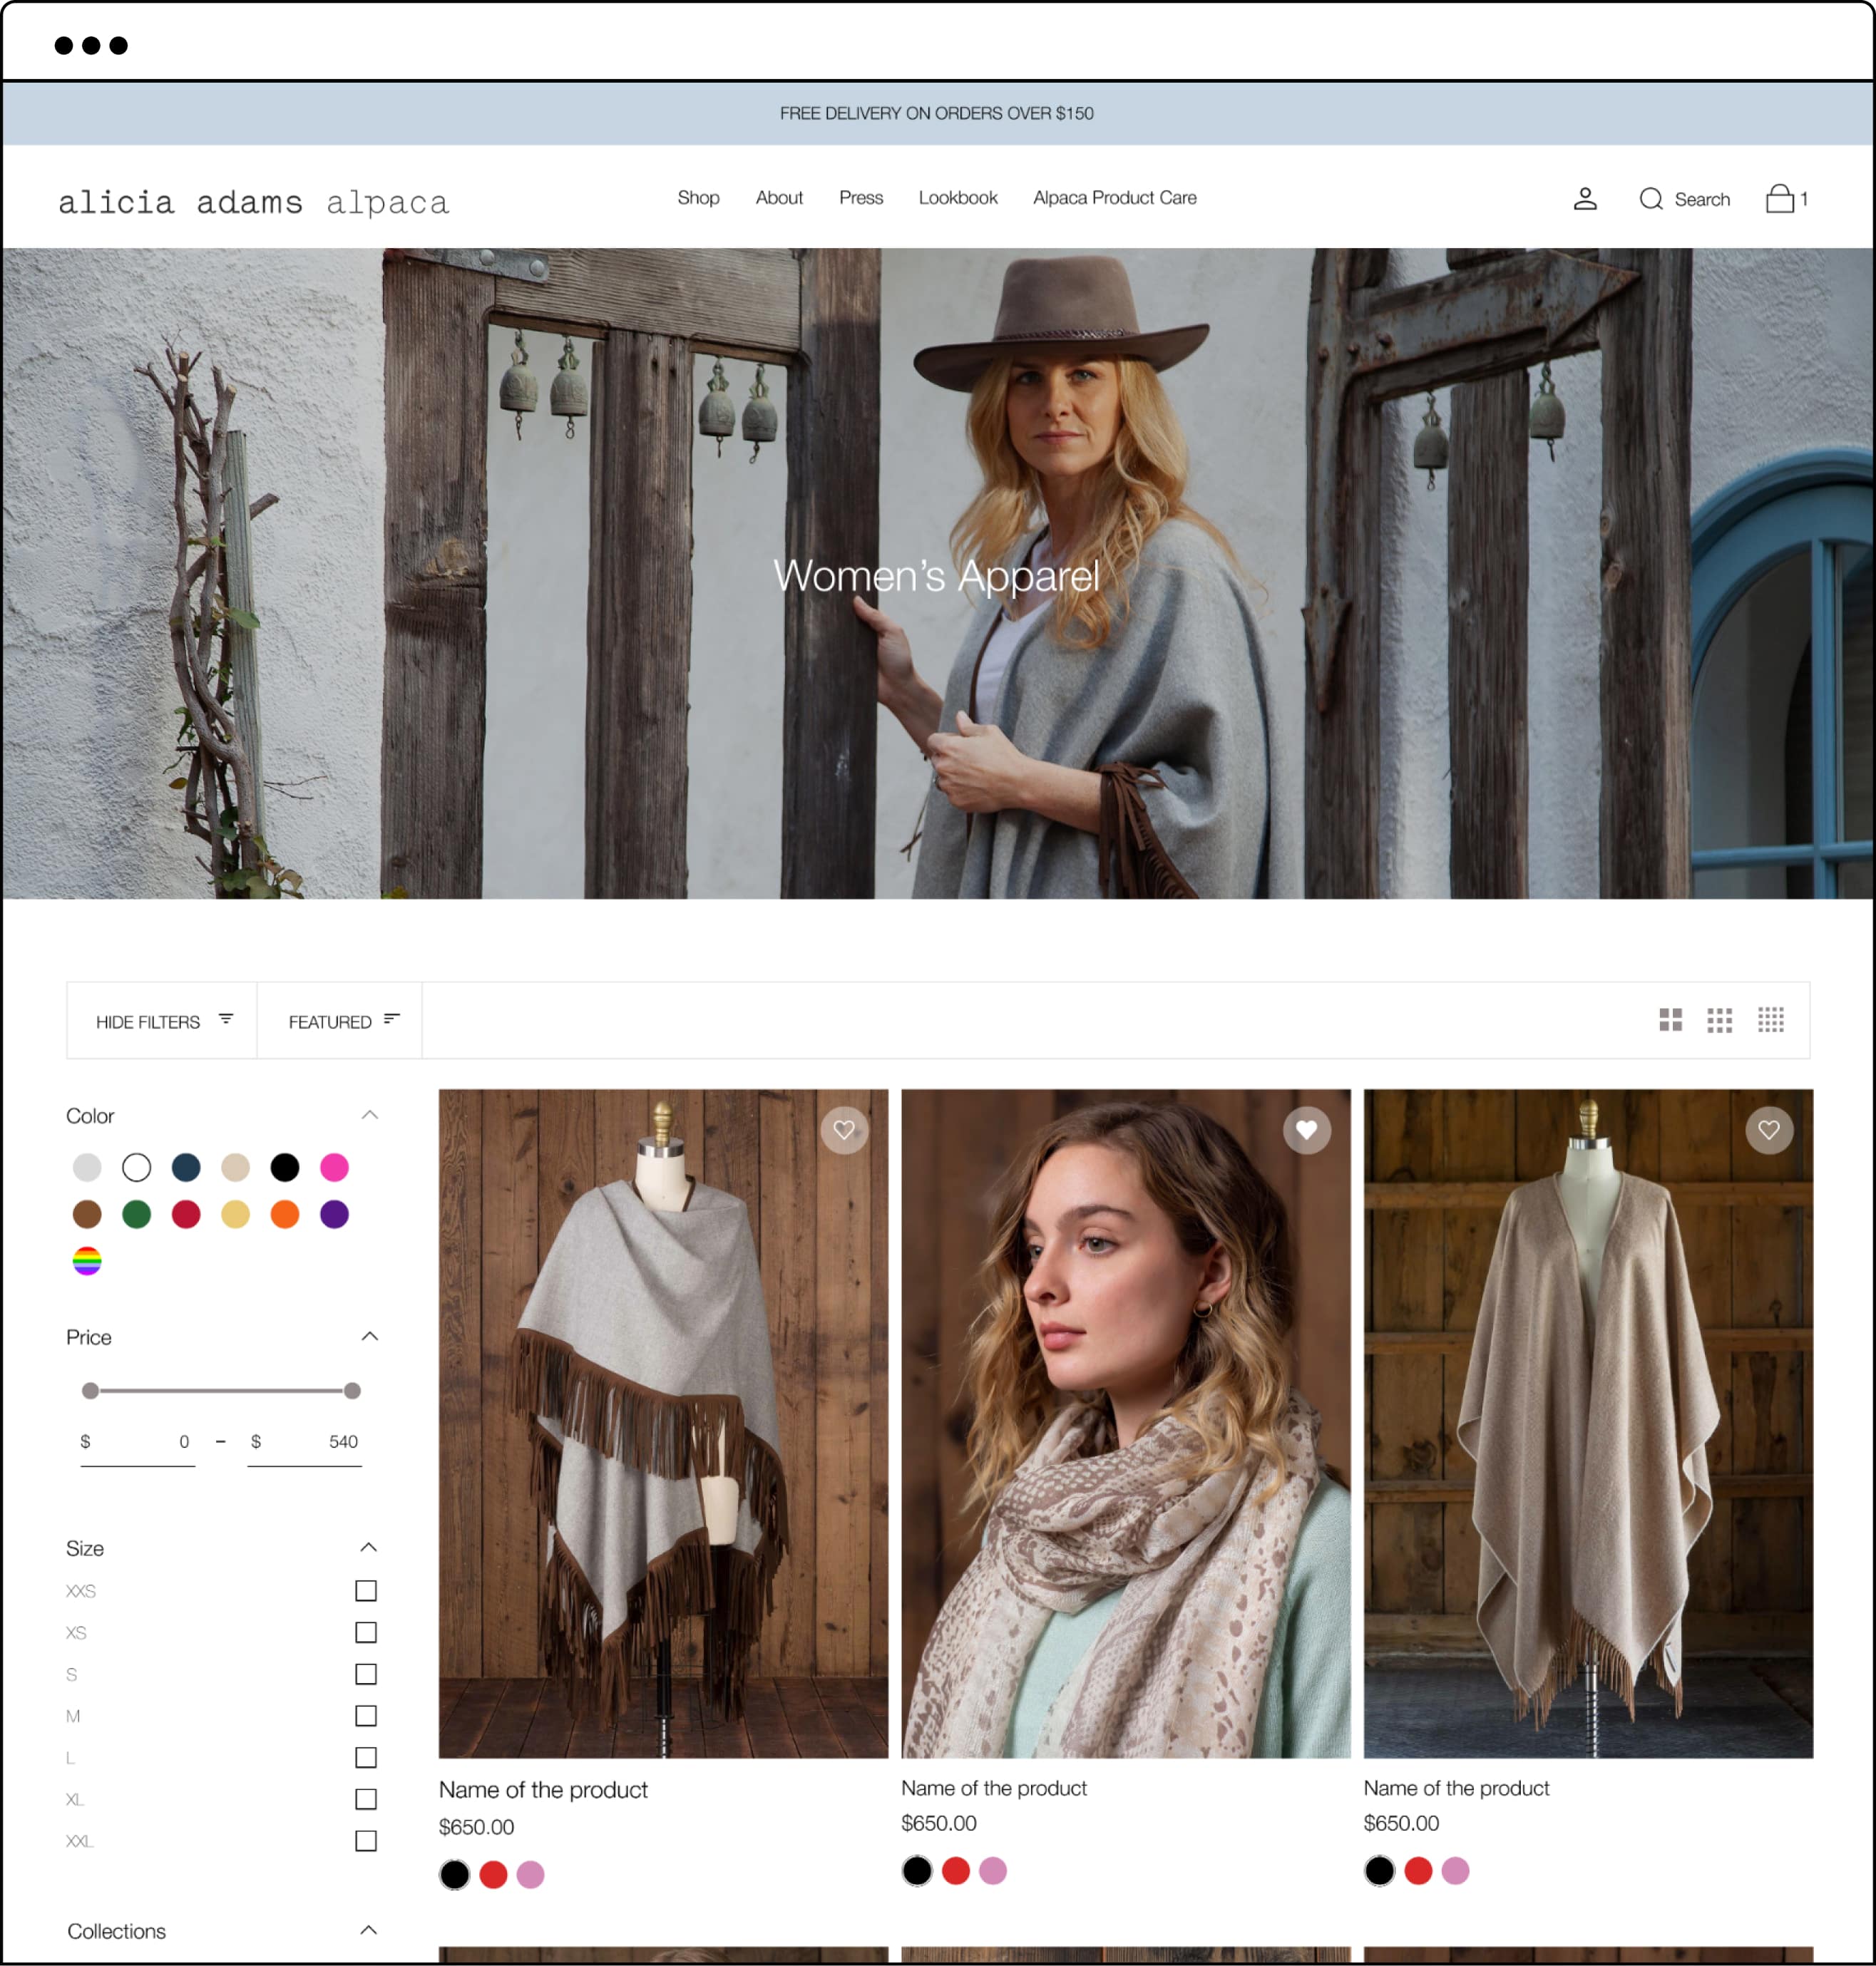Click the Hide Filters button
This screenshot has height=1966, width=1876.
point(162,1021)
